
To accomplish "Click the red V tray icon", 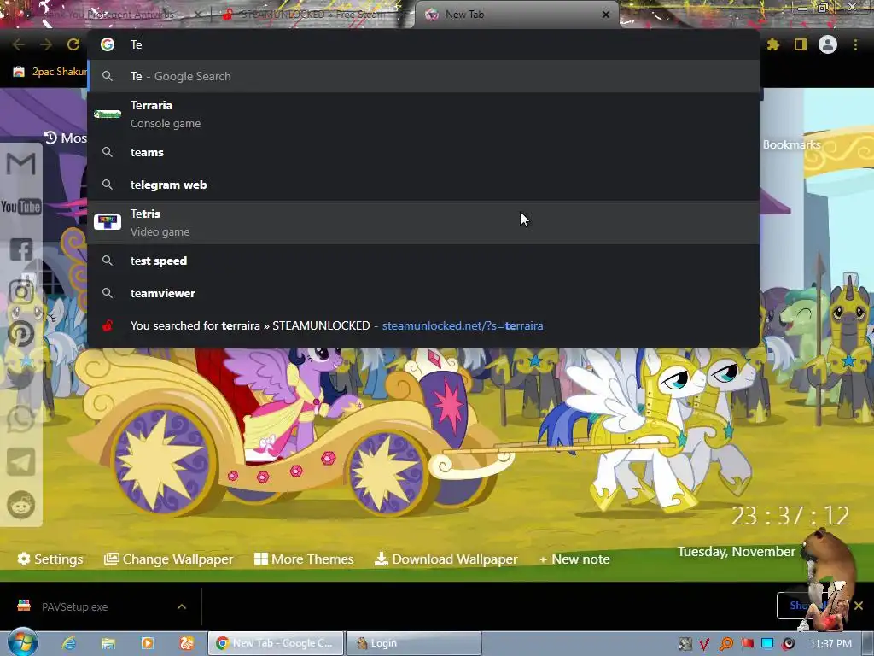I will pyautogui.click(x=704, y=644).
